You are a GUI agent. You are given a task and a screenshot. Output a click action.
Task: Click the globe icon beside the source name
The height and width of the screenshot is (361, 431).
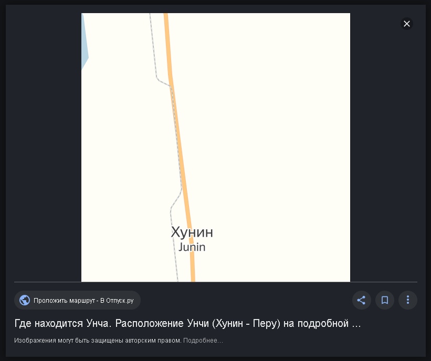pos(25,300)
